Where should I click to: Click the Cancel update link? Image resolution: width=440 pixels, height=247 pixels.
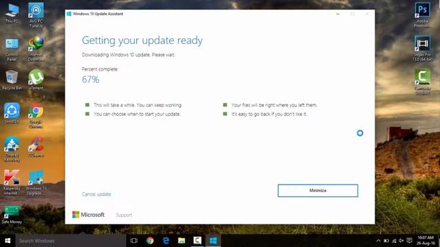click(x=96, y=194)
